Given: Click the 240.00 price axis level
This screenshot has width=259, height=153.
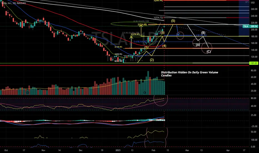Looking at the screenshot, I should tap(254, 16).
